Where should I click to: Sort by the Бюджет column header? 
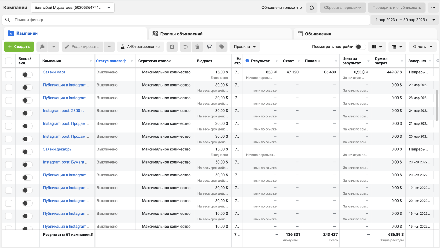pyautogui.click(x=205, y=61)
